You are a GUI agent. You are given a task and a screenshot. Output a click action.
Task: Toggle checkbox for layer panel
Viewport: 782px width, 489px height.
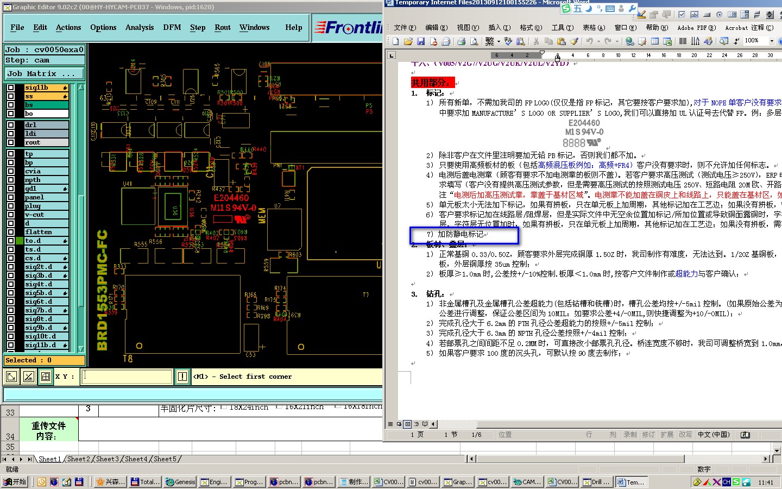tap(11, 197)
